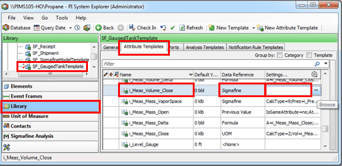Viewport: 342px width, 166px height.
Task: Open the Elements navigation section
Action: pos(50,87)
